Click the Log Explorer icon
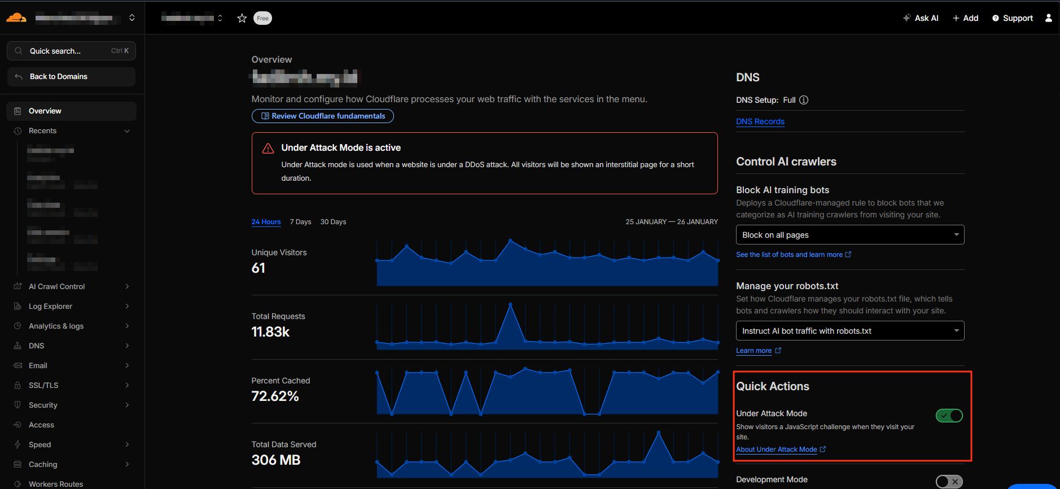1060x489 pixels. tap(17, 306)
